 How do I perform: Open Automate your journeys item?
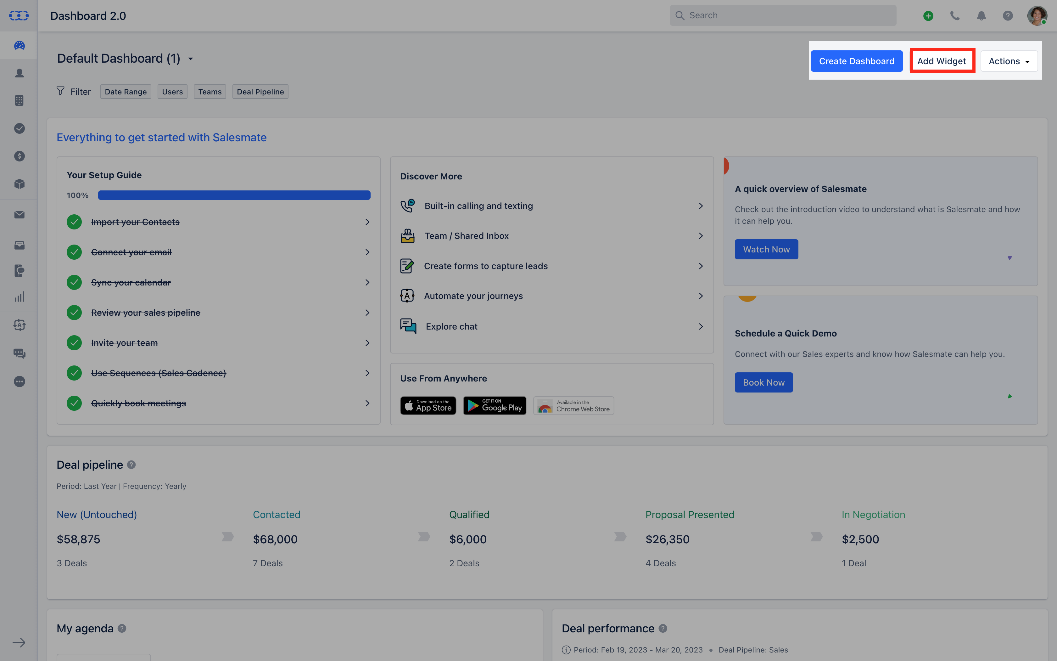click(x=552, y=296)
